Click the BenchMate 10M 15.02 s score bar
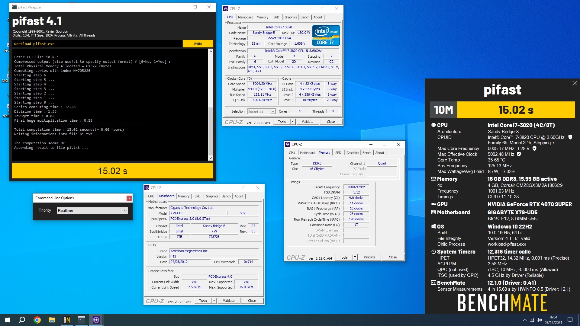 (x=502, y=110)
